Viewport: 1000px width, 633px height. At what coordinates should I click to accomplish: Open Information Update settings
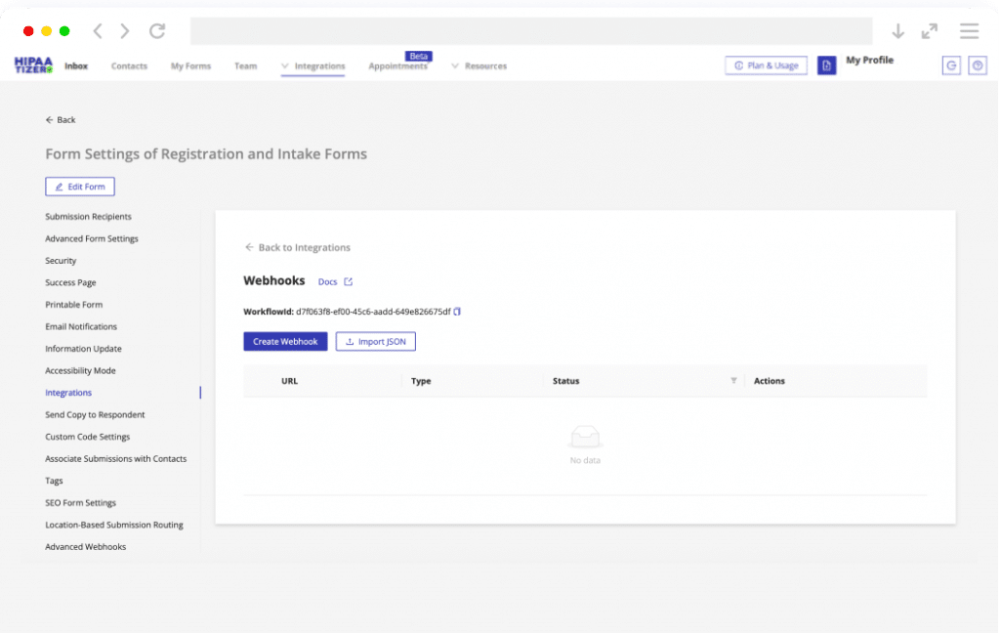pos(83,349)
